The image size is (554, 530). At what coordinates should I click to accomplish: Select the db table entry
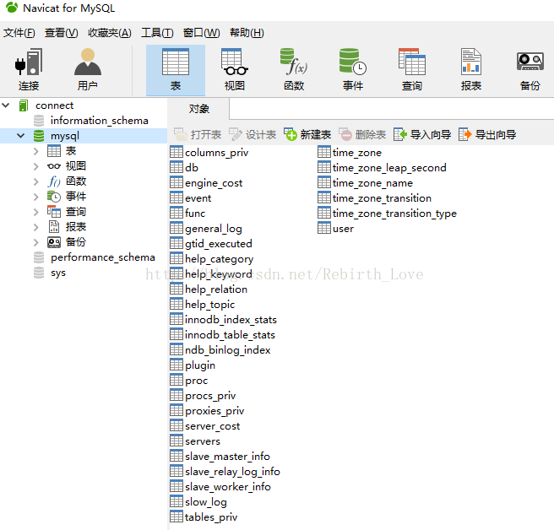point(184,167)
